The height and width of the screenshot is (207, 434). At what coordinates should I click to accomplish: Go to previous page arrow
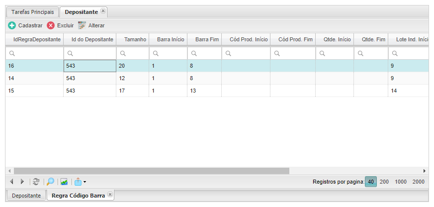(12, 182)
